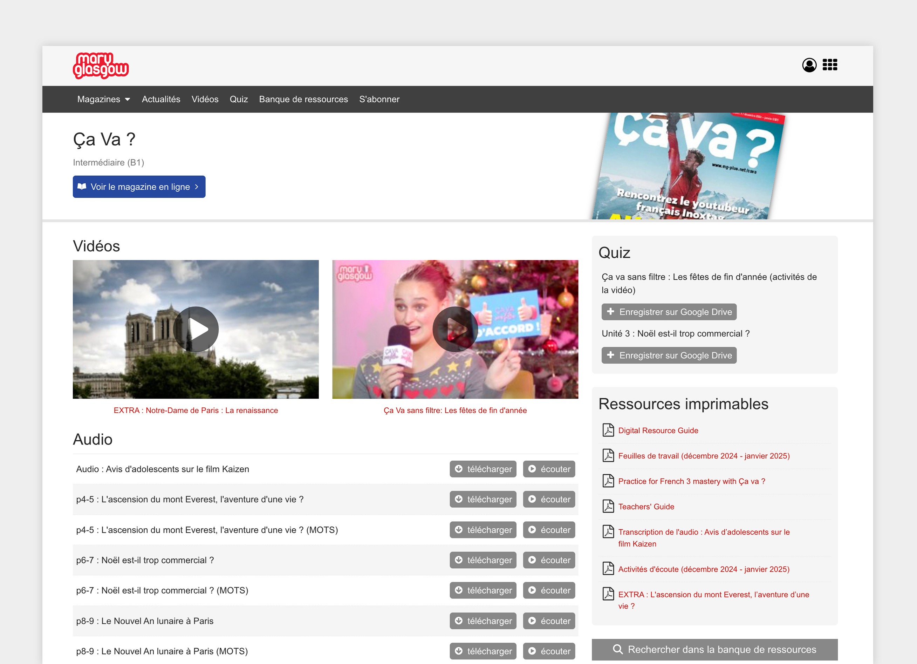Image resolution: width=917 pixels, height=664 pixels.
Task: Open the user account profile icon
Action: (x=809, y=65)
